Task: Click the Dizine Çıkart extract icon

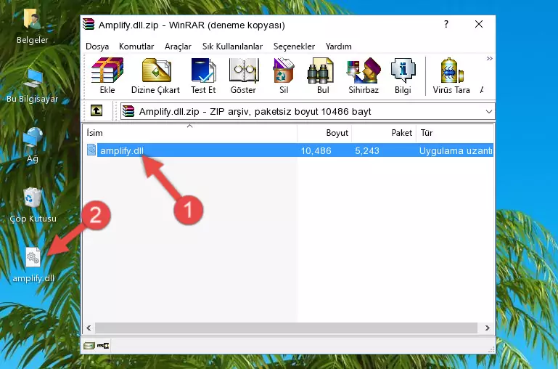Action: click(156, 76)
